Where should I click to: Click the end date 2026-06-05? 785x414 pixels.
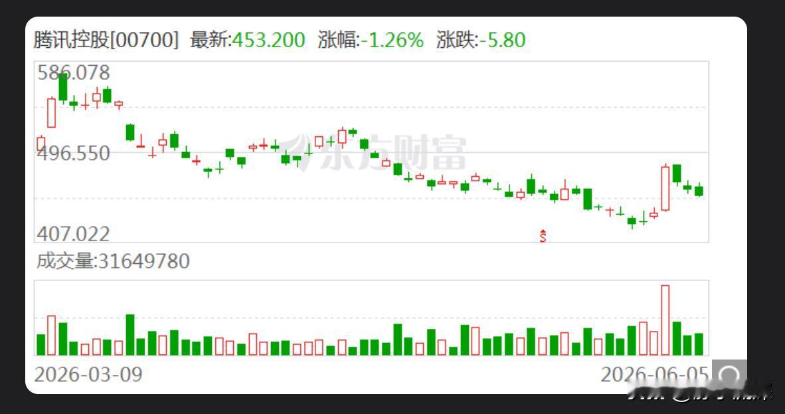point(654,374)
